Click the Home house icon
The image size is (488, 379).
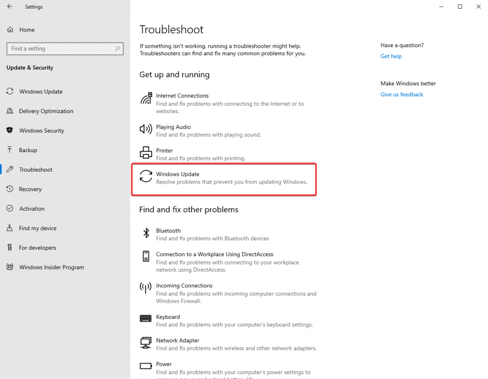pyautogui.click(x=10, y=30)
